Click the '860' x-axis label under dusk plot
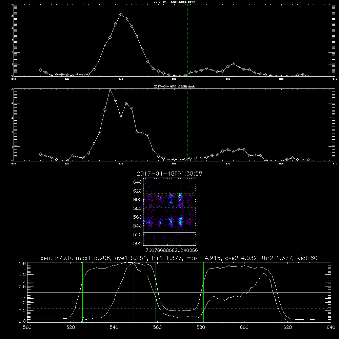This screenshot has height=339, width=339. click(x=281, y=164)
